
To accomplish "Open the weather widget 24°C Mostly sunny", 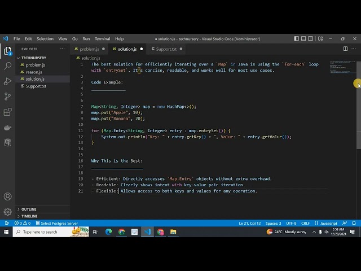I will pos(286,232).
